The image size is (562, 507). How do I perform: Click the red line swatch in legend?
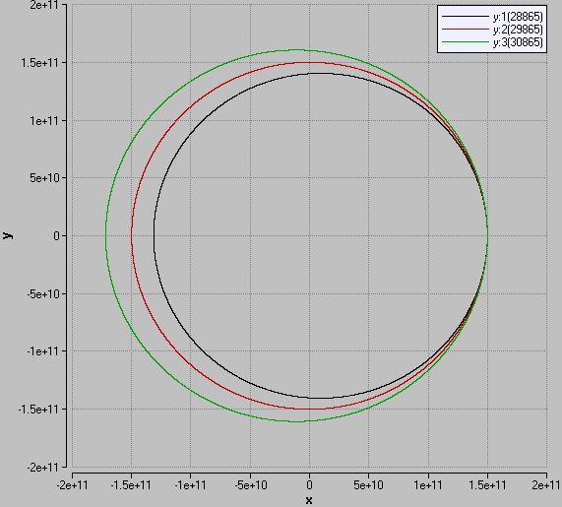pos(466,30)
